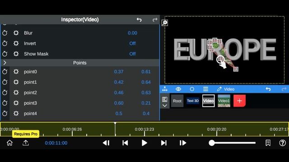Open gear options for point2

[x=16, y=92]
